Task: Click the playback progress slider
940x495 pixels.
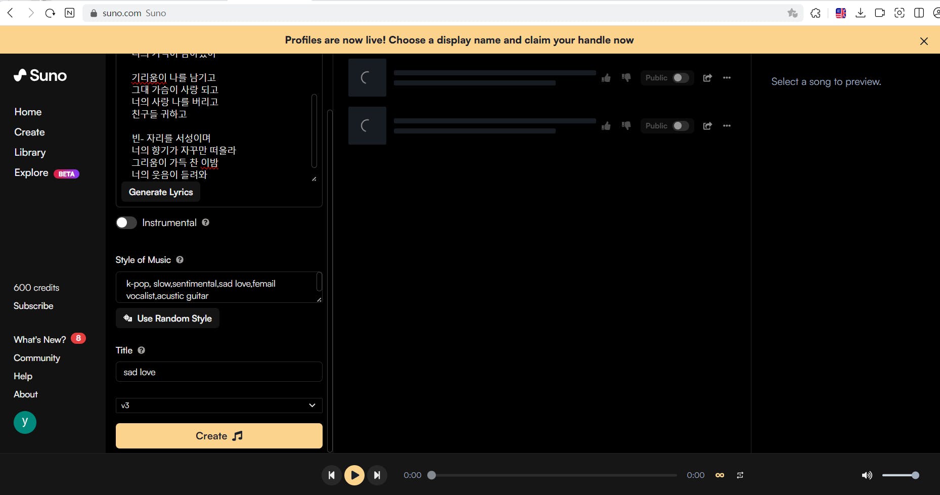Action: (554, 475)
